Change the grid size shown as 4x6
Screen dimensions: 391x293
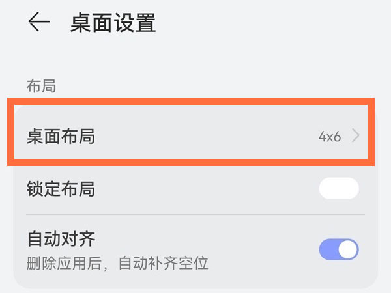tap(330, 136)
